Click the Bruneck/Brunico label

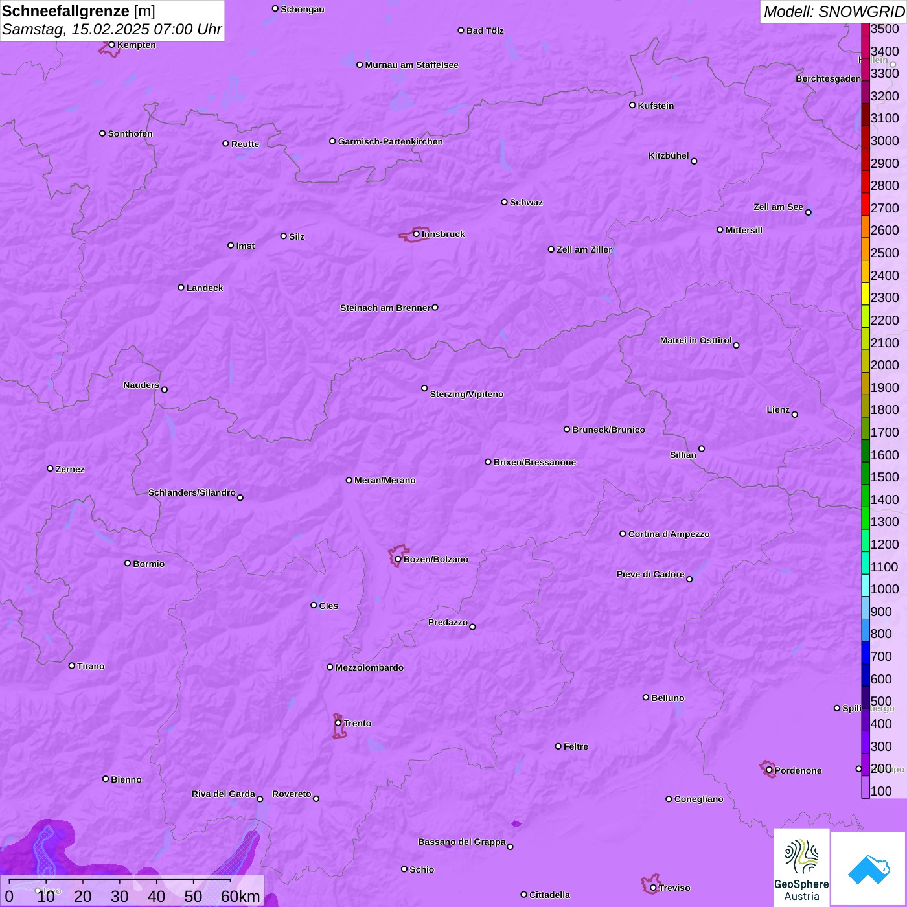pyautogui.click(x=608, y=430)
